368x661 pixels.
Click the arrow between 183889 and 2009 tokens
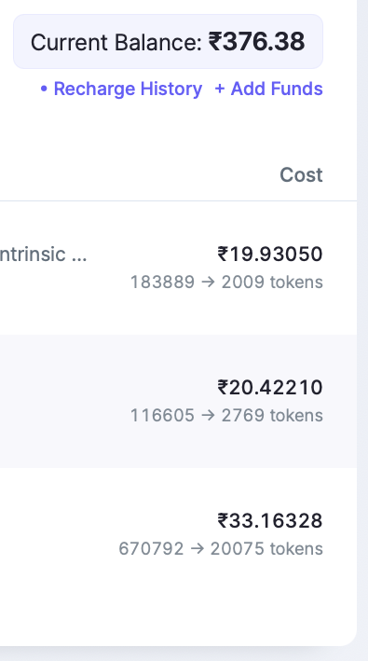click(208, 282)
